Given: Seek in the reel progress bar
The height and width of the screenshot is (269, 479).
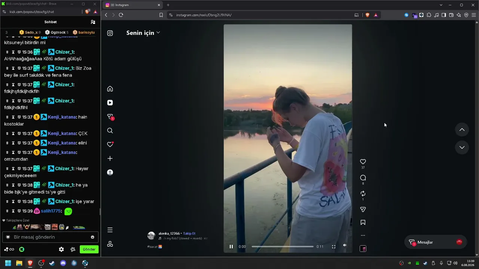Looking at the screenshot, I should click(x=283, y=247).
